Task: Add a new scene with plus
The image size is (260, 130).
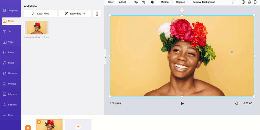Action: coord(78,126)
